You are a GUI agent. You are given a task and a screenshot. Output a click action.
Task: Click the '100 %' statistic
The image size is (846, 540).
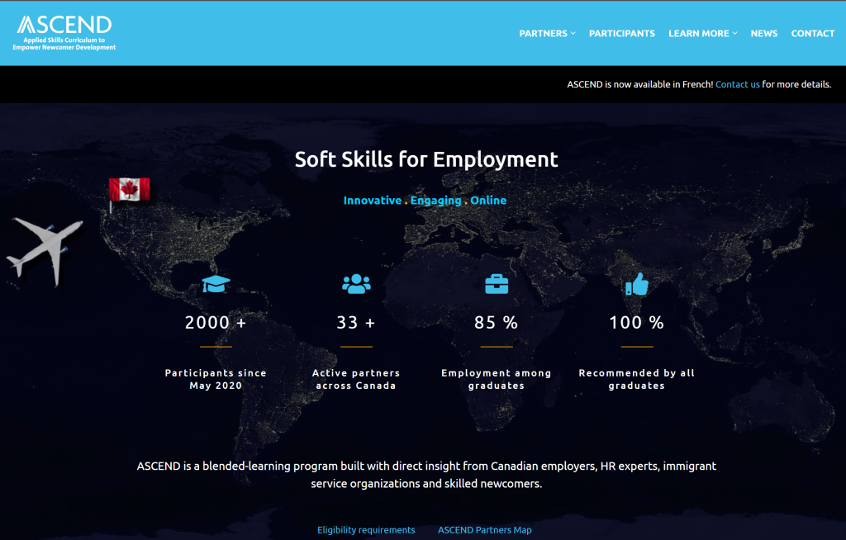[637, 322]
